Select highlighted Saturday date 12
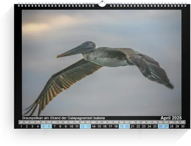The height and width of the screenshot is (146, 191). [x=82, y=126]
